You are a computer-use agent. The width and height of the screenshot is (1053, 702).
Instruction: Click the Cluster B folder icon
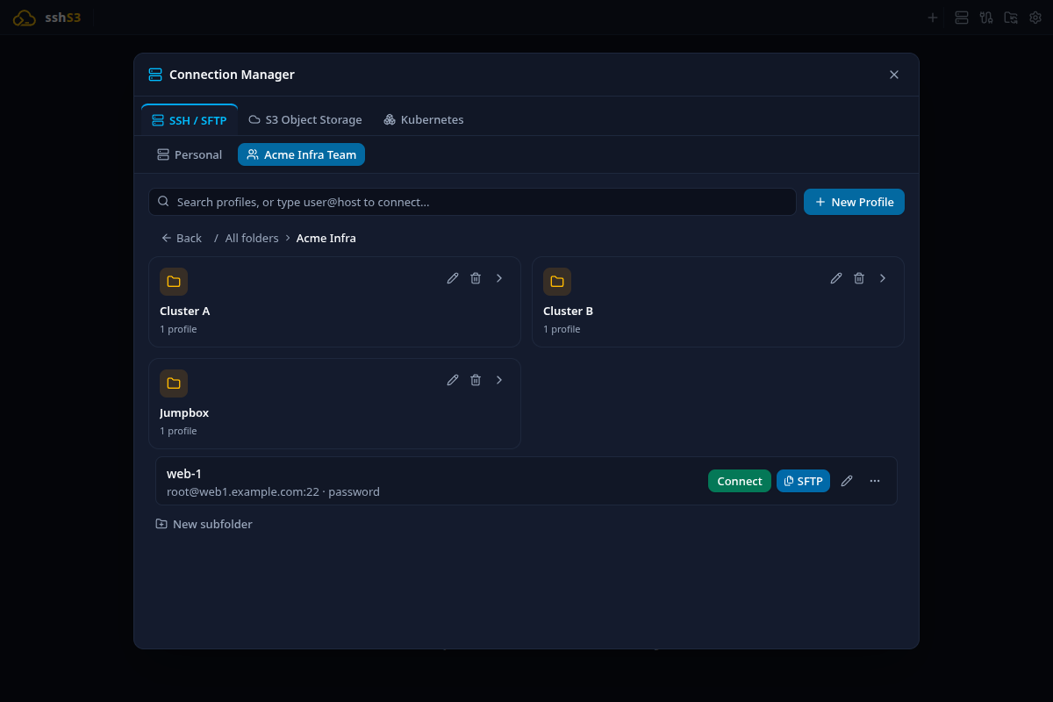557,282
